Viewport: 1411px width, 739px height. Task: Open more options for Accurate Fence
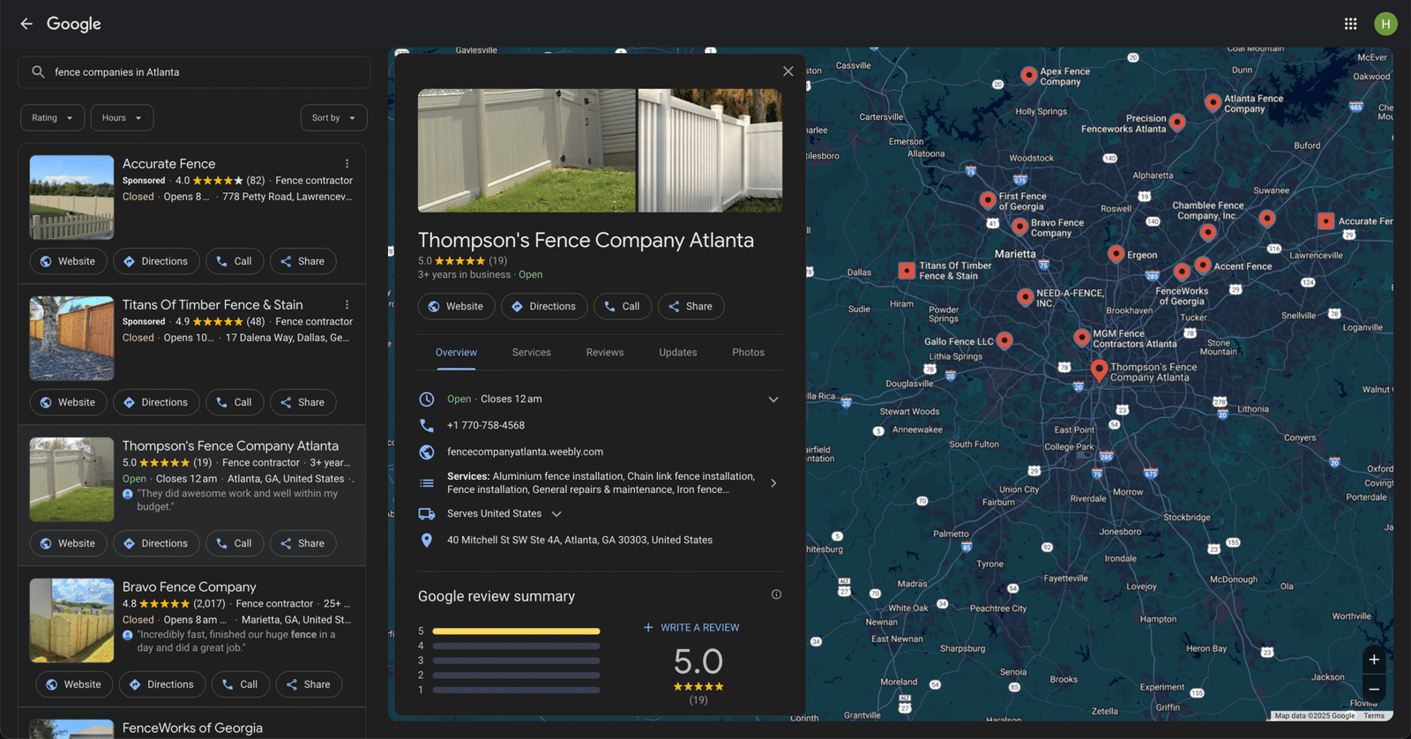coord(347,164)
